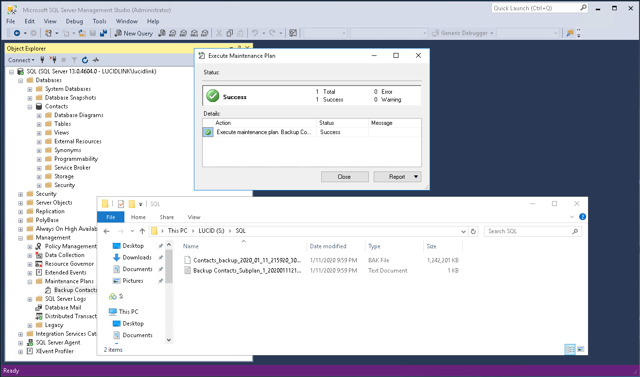Image resolution: width=640 pixels, height=377 pixels.
Task: Click the Close button in Execute Maintenance Plan
Action: [345, 177]
